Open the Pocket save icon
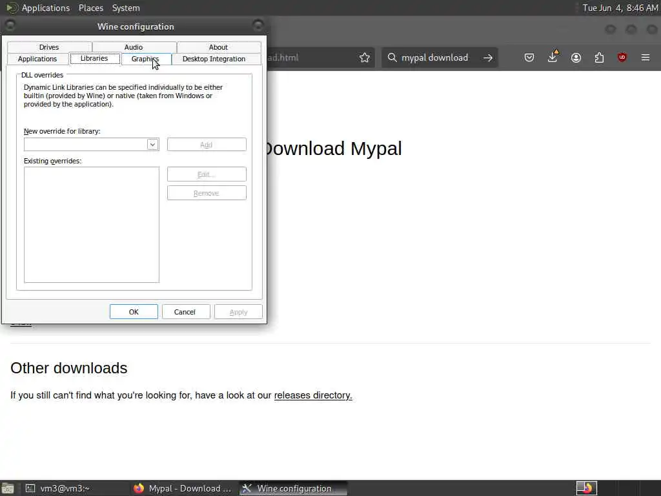The image size is (661, 496). 529,57
